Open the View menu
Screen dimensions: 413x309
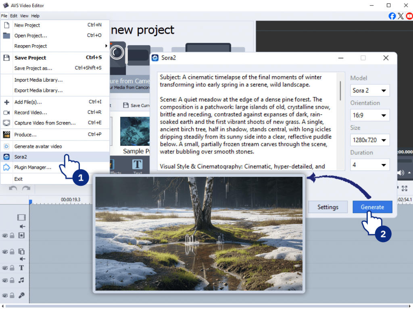click(24, 16)
